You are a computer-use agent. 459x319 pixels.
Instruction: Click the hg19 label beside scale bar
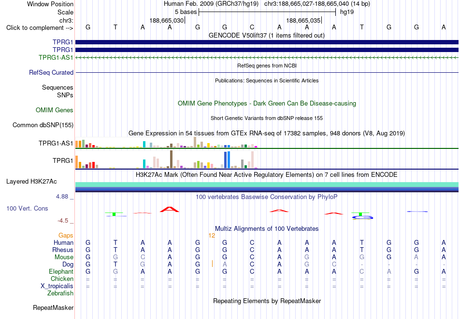(x=347, y=12)
